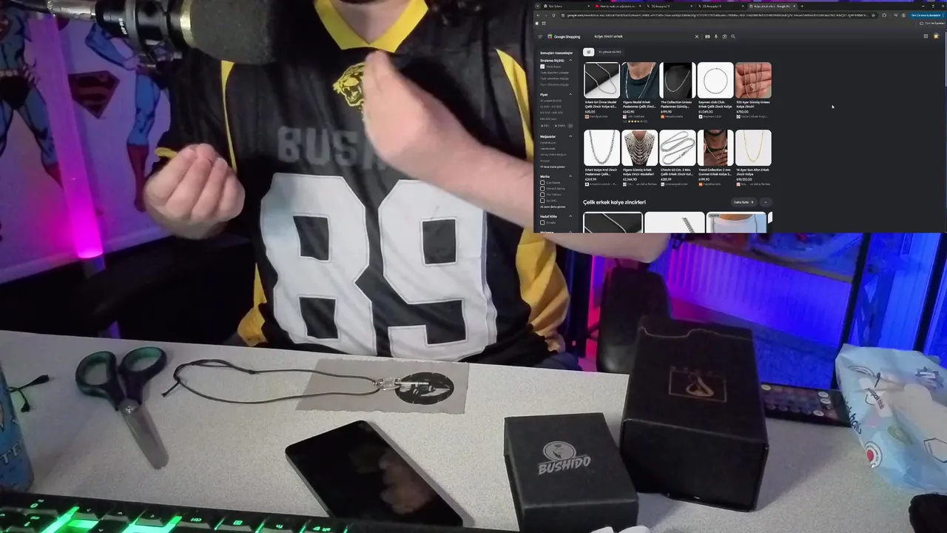Click 'Daha fazla' button
This screenshot has height=533, width=947.
coord(744,202)
